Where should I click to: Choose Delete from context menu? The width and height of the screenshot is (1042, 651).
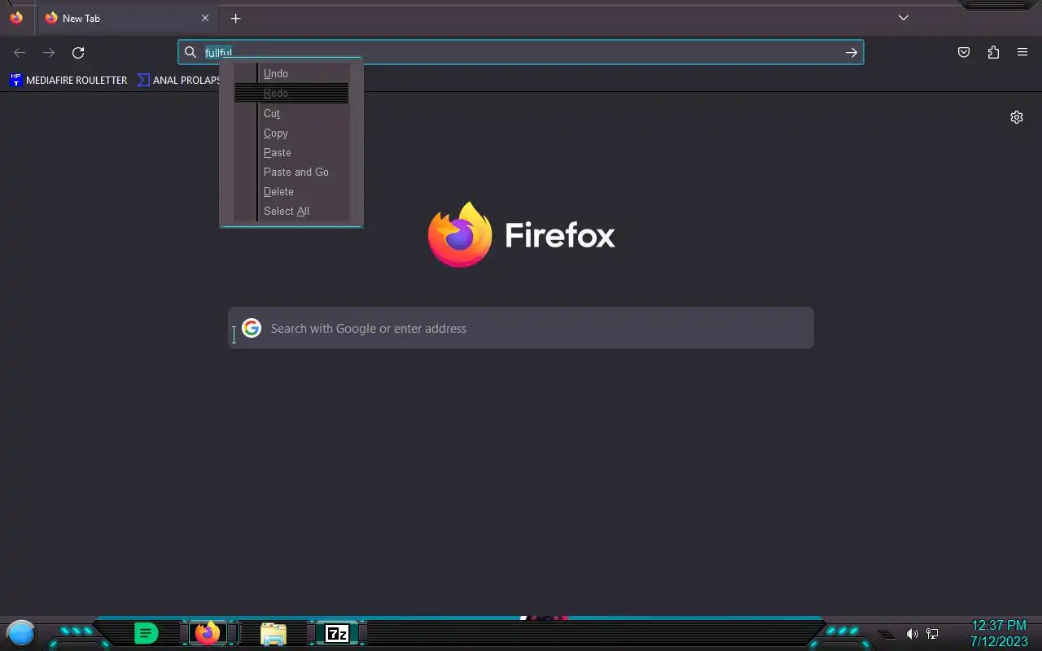click(291, 191)
